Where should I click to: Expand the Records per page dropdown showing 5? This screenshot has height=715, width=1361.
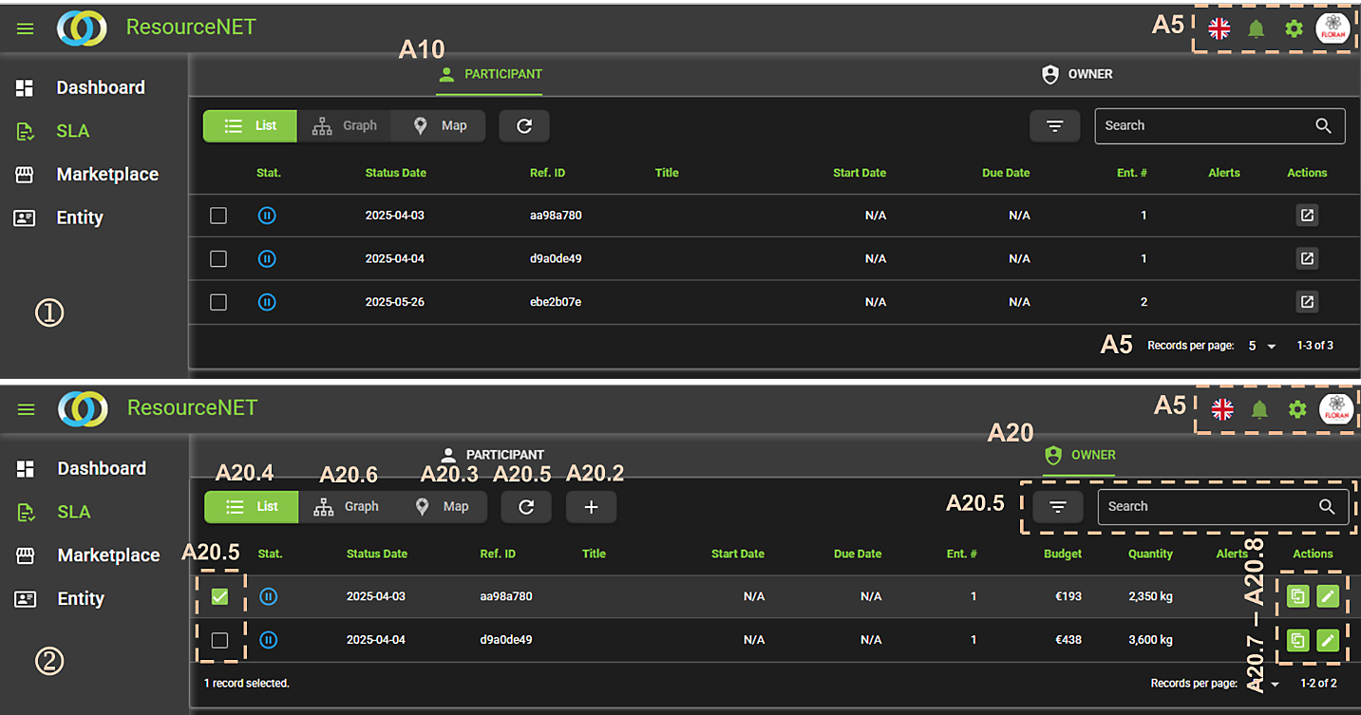(1261, 346)
